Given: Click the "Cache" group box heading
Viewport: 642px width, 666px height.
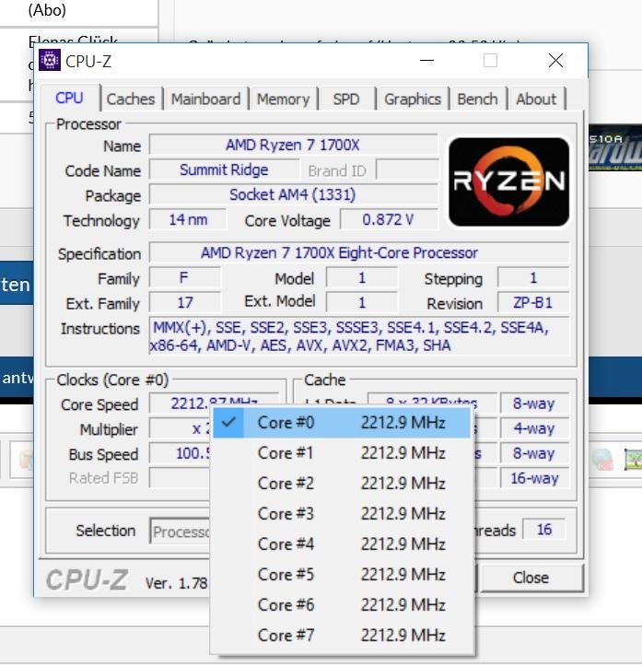Looking at the screenshot, I should point(325,380).
